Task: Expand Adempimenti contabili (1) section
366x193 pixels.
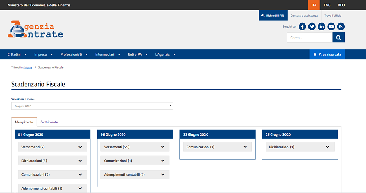Action: click(52, 188)
